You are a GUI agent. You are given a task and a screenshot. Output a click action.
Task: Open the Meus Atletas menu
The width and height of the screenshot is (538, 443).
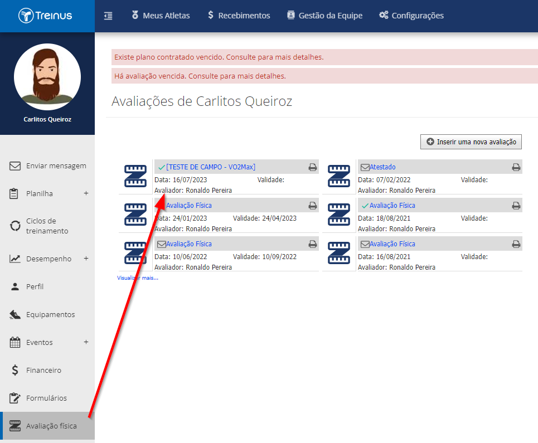[x=161, y=16]
